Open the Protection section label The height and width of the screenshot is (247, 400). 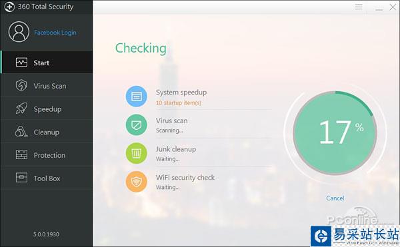pyautogui.click(x=49, y=155)
